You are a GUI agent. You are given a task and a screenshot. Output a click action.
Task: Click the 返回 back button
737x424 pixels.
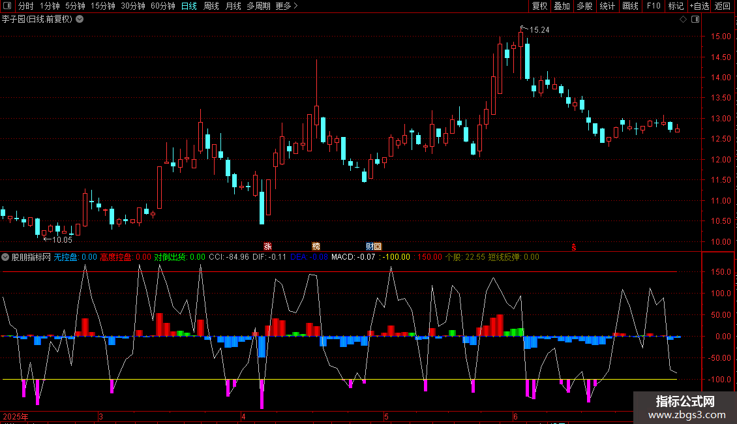(723, 6)
